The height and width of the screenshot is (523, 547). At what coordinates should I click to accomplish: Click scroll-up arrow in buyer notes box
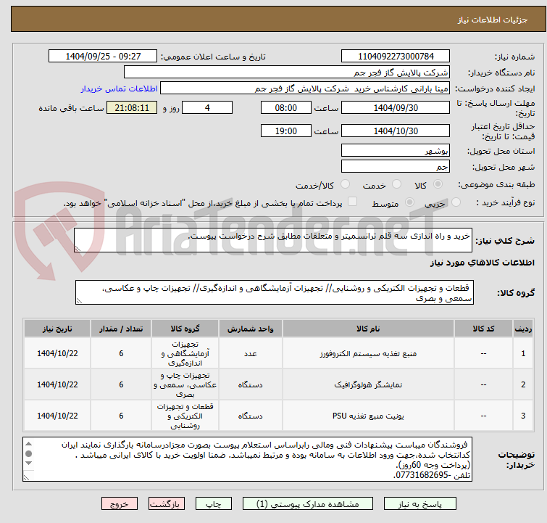[x=28, y=444]
